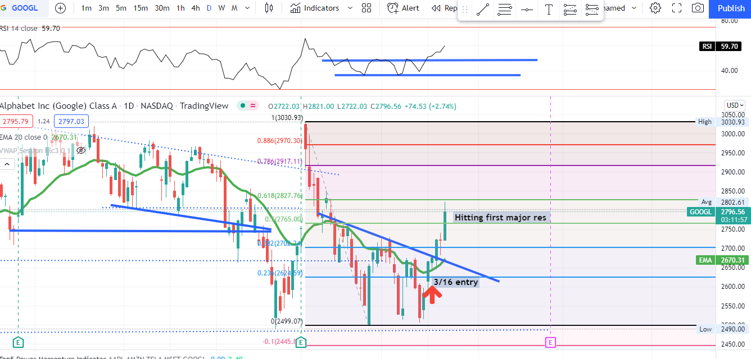Select the weekly W timeframe
Viewport: 751px width, 359px height.
(x=221, y=8)
